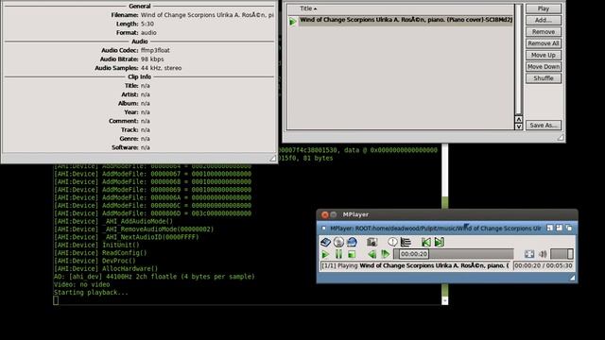The width and height of the screenshot is (605, 340).
Task: Pause playback in MPlayer
Action: point(338,254)
